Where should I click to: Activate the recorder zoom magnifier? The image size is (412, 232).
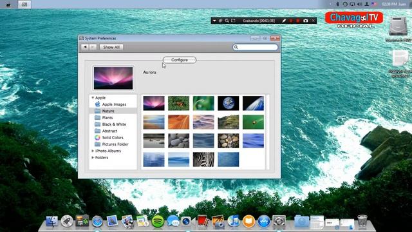227,21
